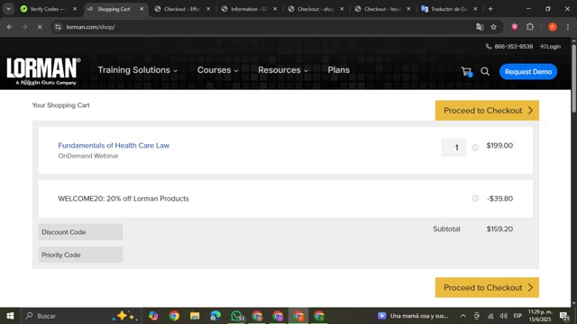
Task: Click the Lorman logo
Action: (x=43, y=72)
